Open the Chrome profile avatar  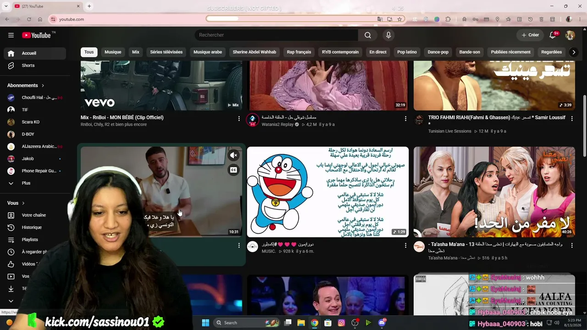pyautogui.click(x=569, y=19)
